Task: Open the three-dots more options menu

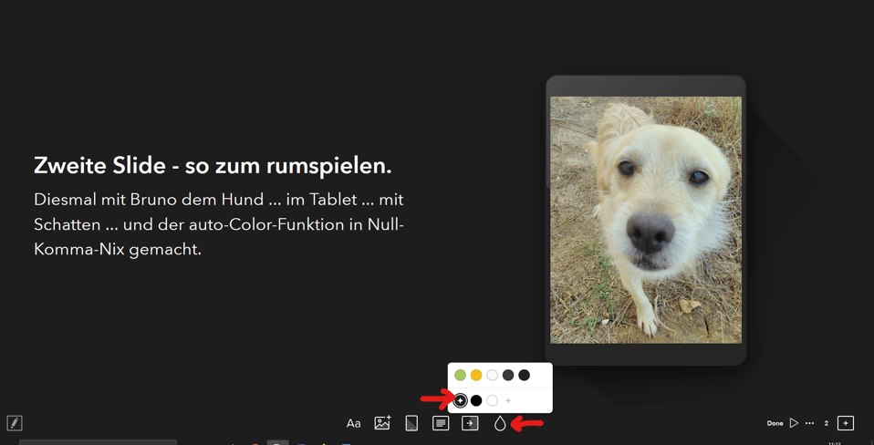Action: point(810,423)
